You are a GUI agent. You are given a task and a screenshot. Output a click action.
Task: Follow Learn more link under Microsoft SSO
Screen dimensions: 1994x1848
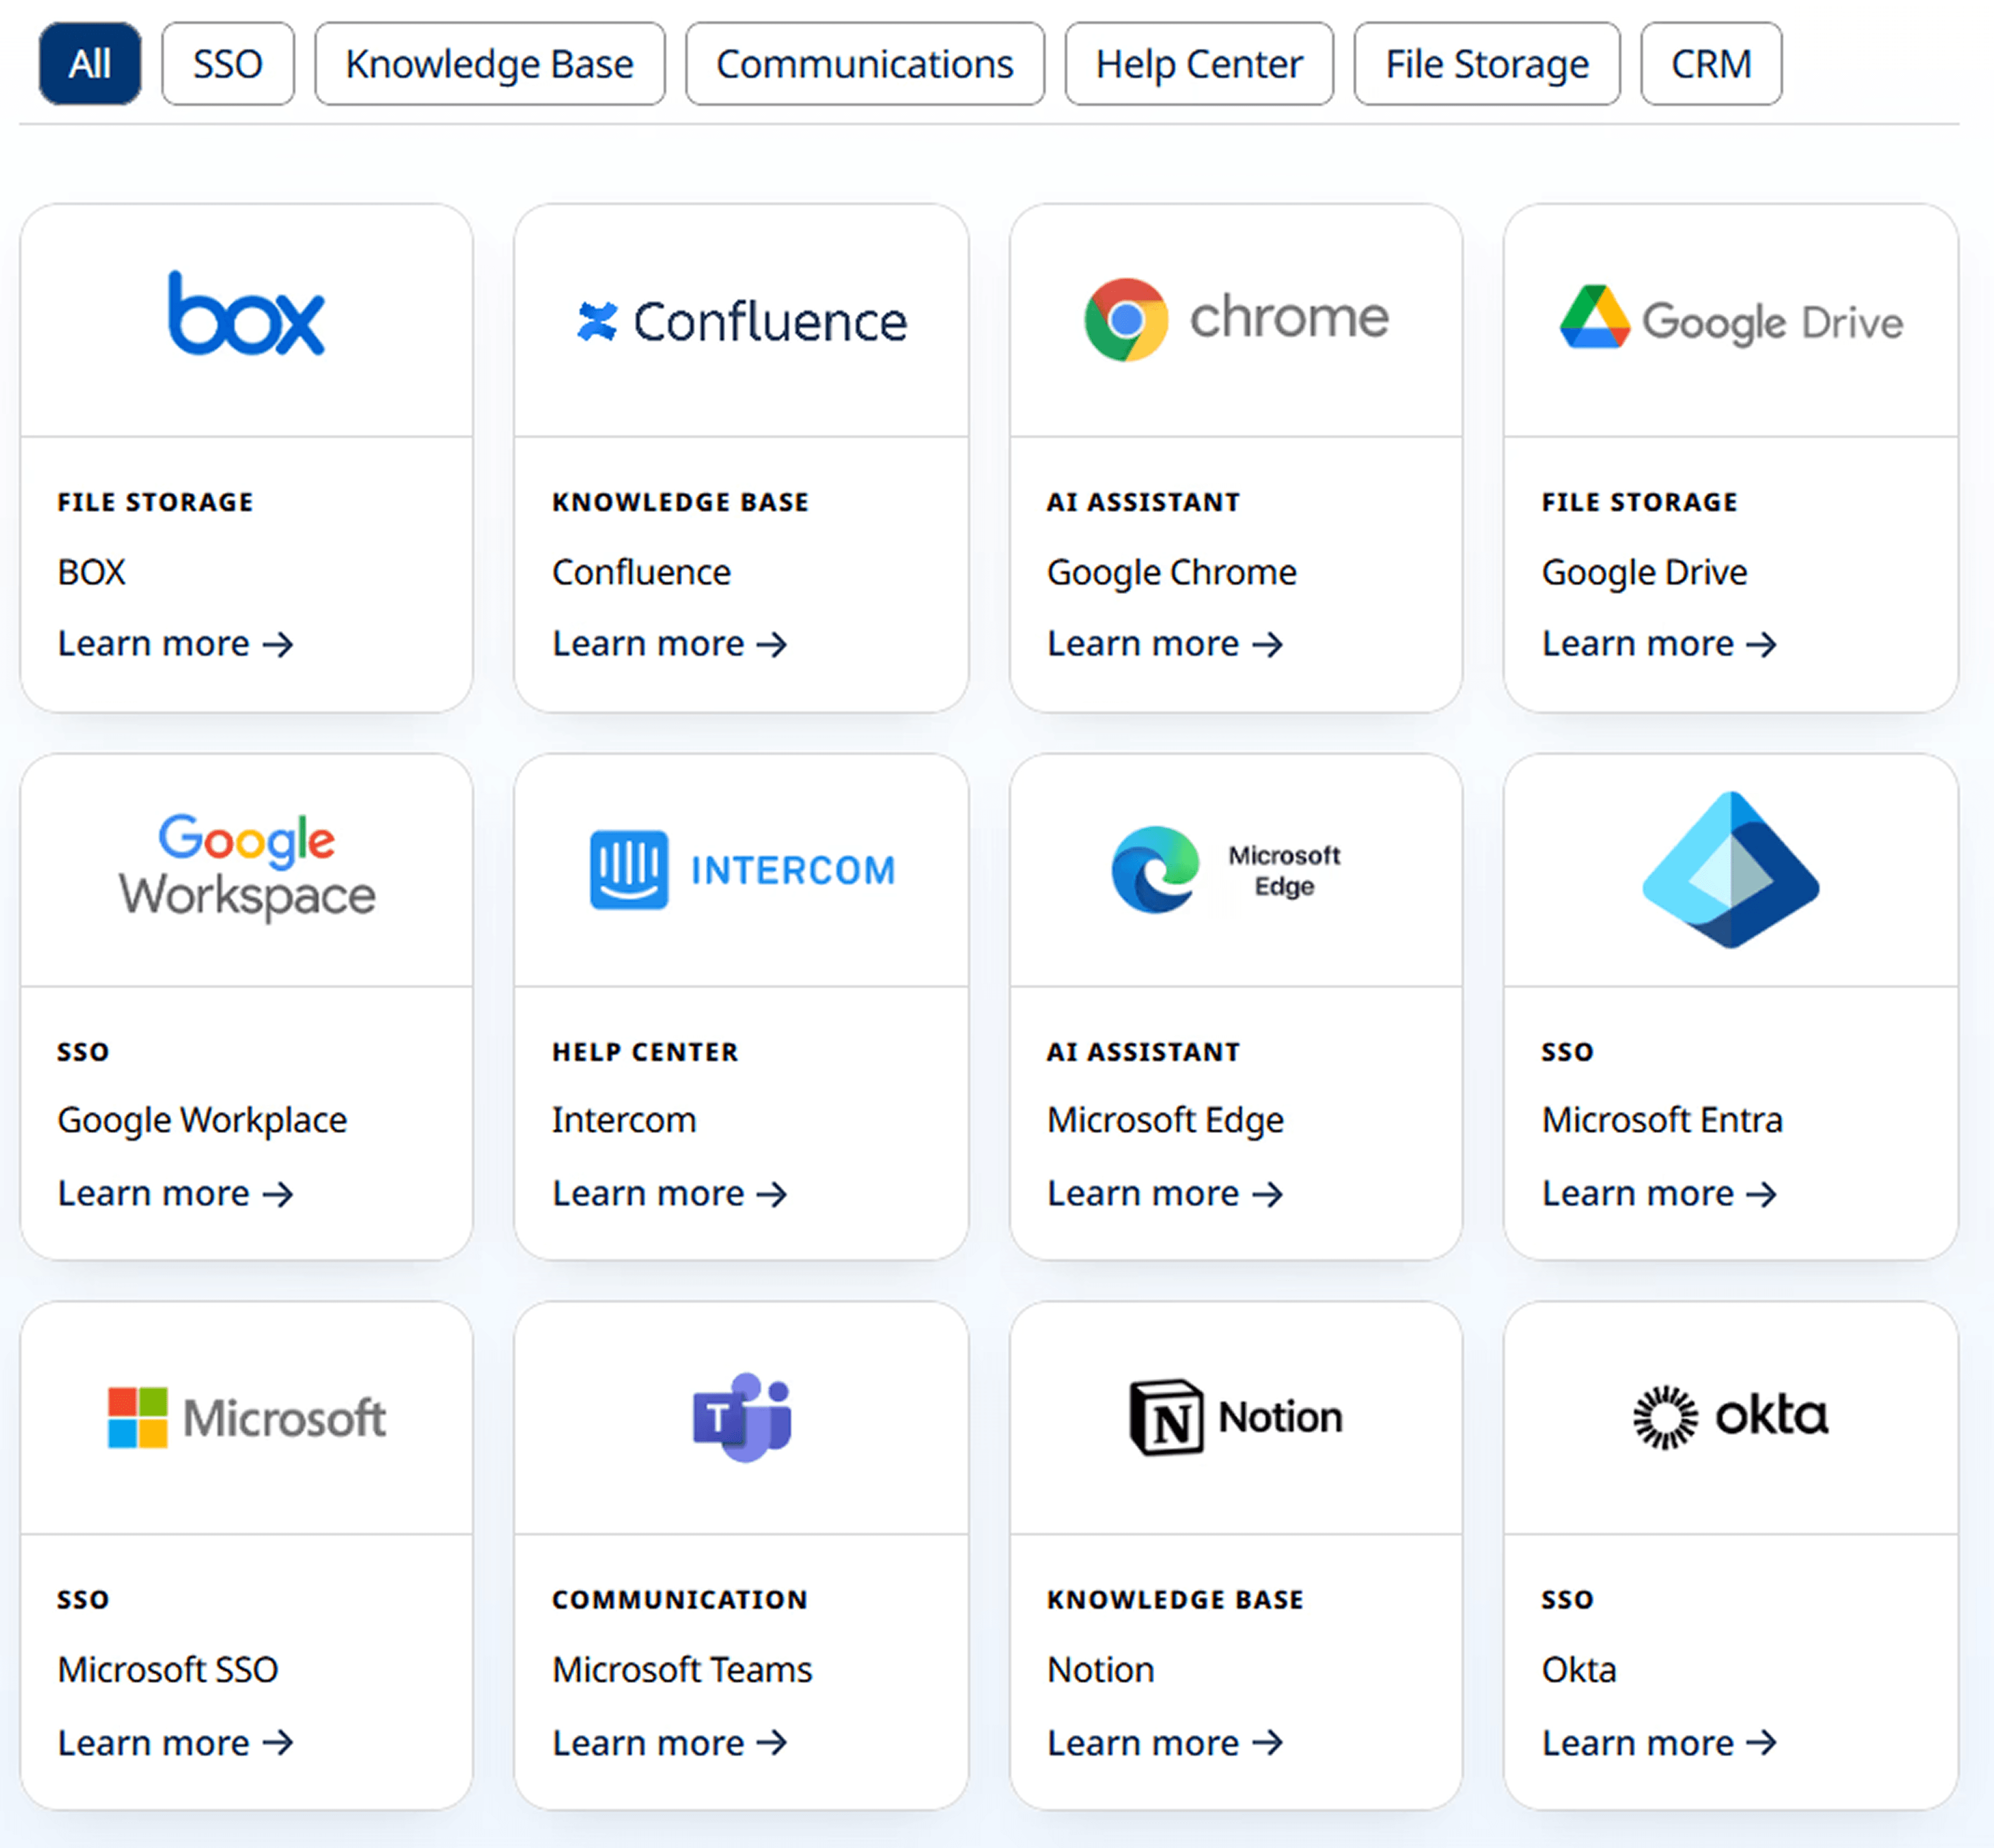175,1743
